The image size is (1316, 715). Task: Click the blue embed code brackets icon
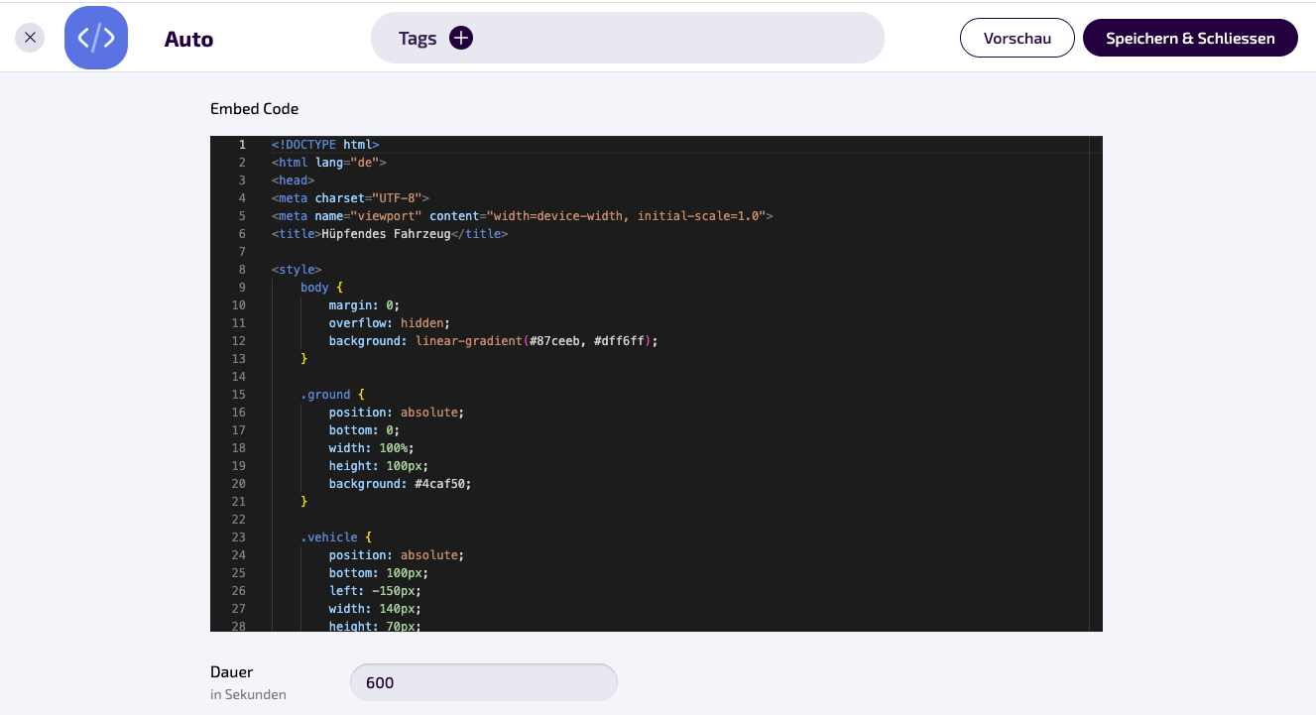click(96, 38)
